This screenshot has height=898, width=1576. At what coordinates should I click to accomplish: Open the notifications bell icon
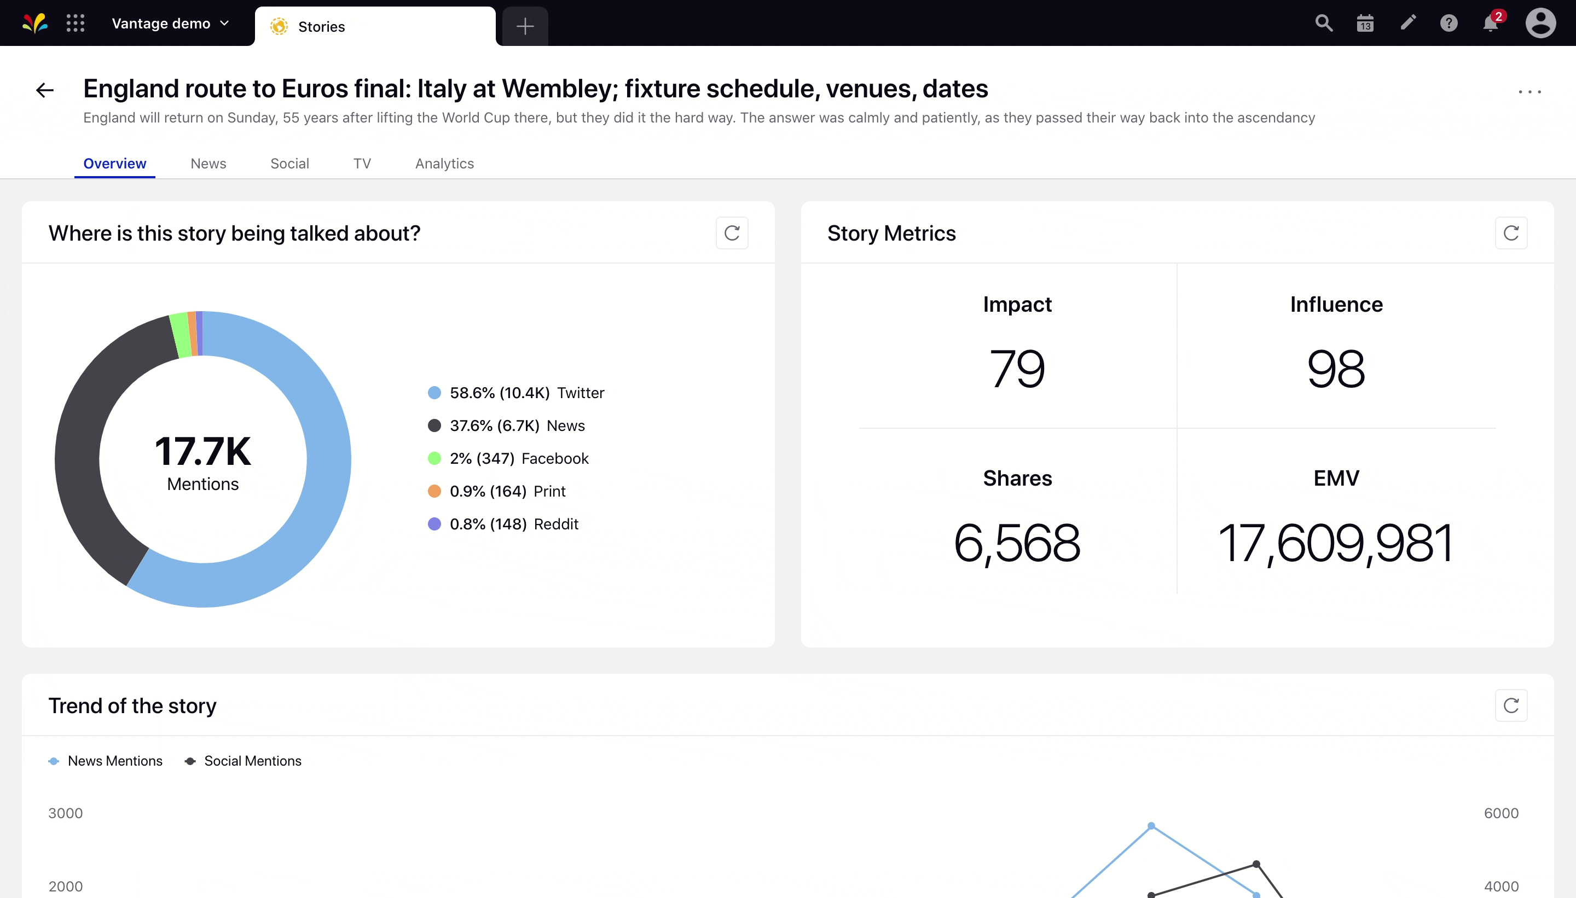pyautogui.click(x=1492, y=23)
